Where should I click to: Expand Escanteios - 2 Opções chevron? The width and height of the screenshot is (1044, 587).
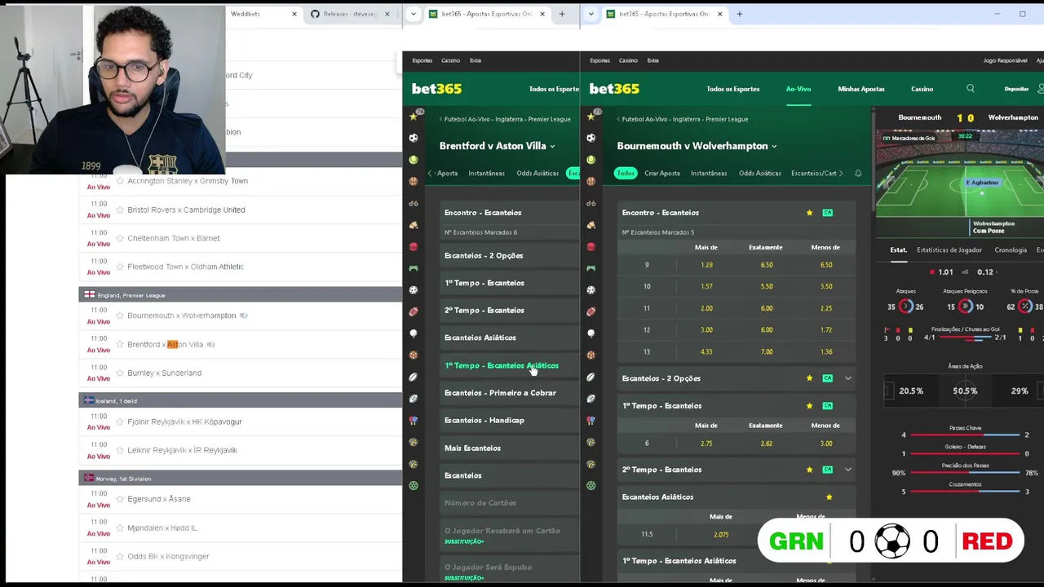(847, 378)
